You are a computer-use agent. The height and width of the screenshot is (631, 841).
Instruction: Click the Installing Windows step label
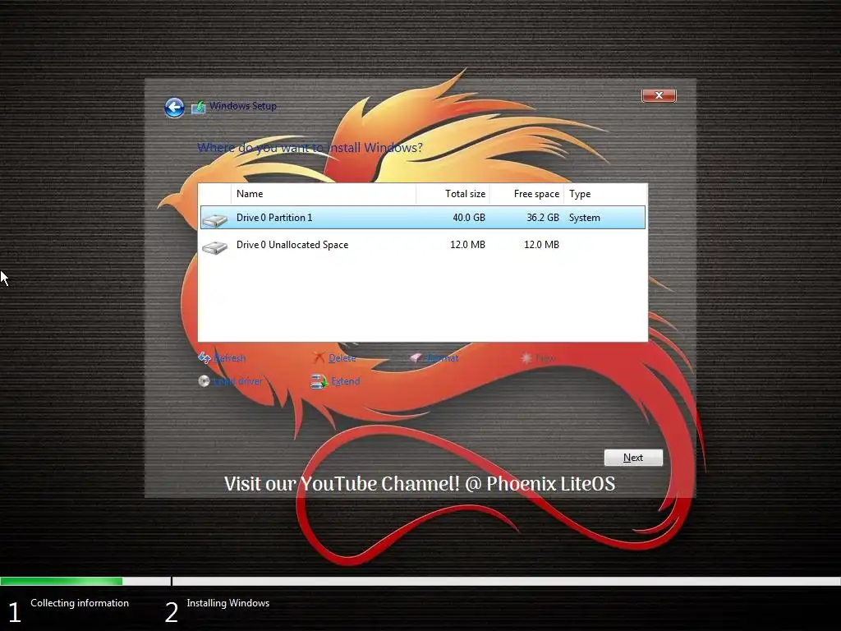point(228,603)
